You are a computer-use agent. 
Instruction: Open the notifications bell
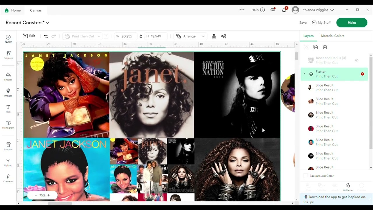click(x=284, y=10)
